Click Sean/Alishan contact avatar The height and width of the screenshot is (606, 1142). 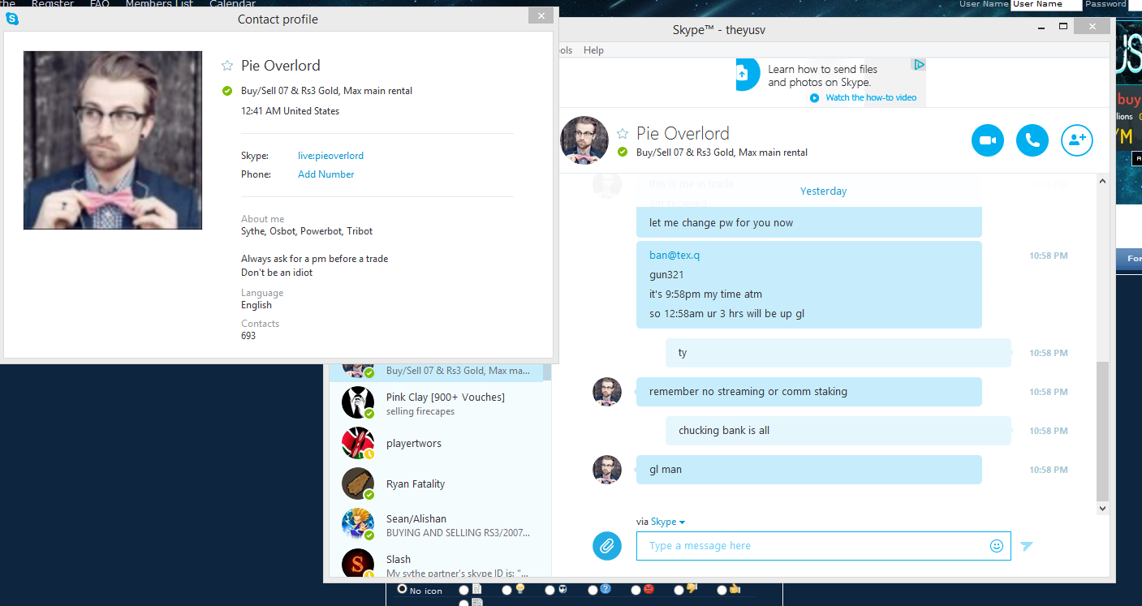358,524
